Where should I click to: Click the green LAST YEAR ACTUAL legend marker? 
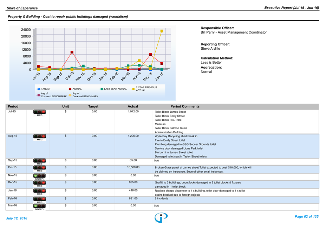(x=102, y=89)
